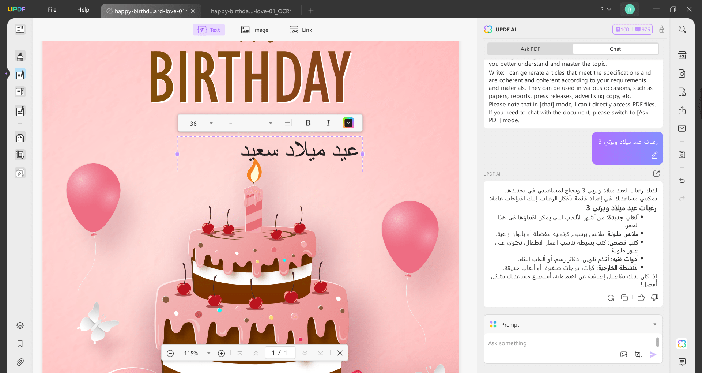Copy the AI response text
The height and width of the screenshot is (373, 702).
(x=624, y=298)
